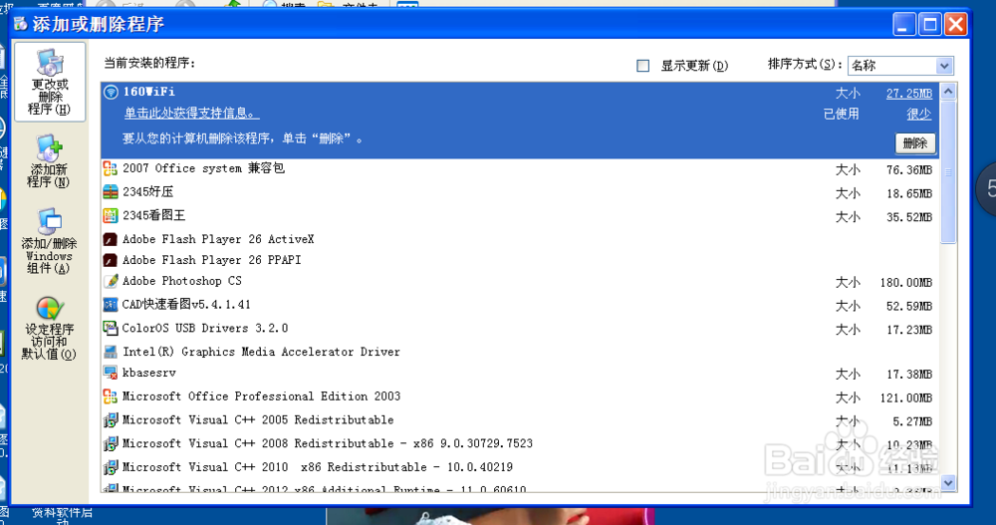This screenshot has height=525, width=996.
Task: Select the CAD快速看图v5.4.1.41 entry
Action: (x=520, y=305)
